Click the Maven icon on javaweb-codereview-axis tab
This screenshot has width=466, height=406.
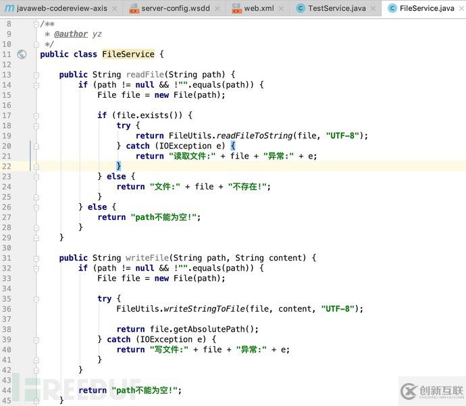9,8
